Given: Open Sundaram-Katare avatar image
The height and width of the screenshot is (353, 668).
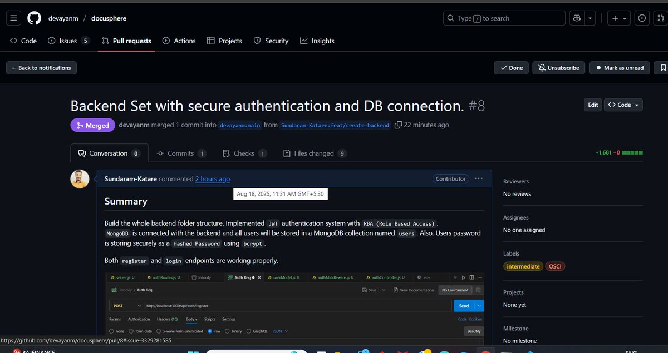Looking at the screenshot, I should pos(80,179).
